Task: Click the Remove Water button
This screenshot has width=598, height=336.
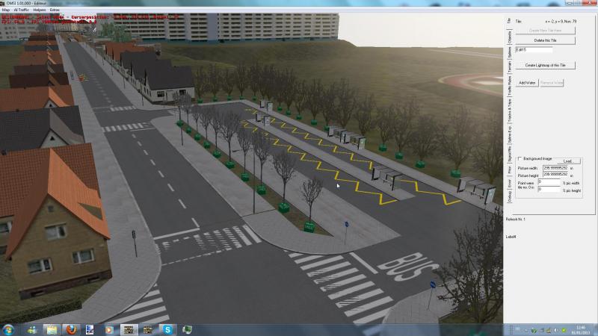Action: pyautogui.click(x=552, y=83)
